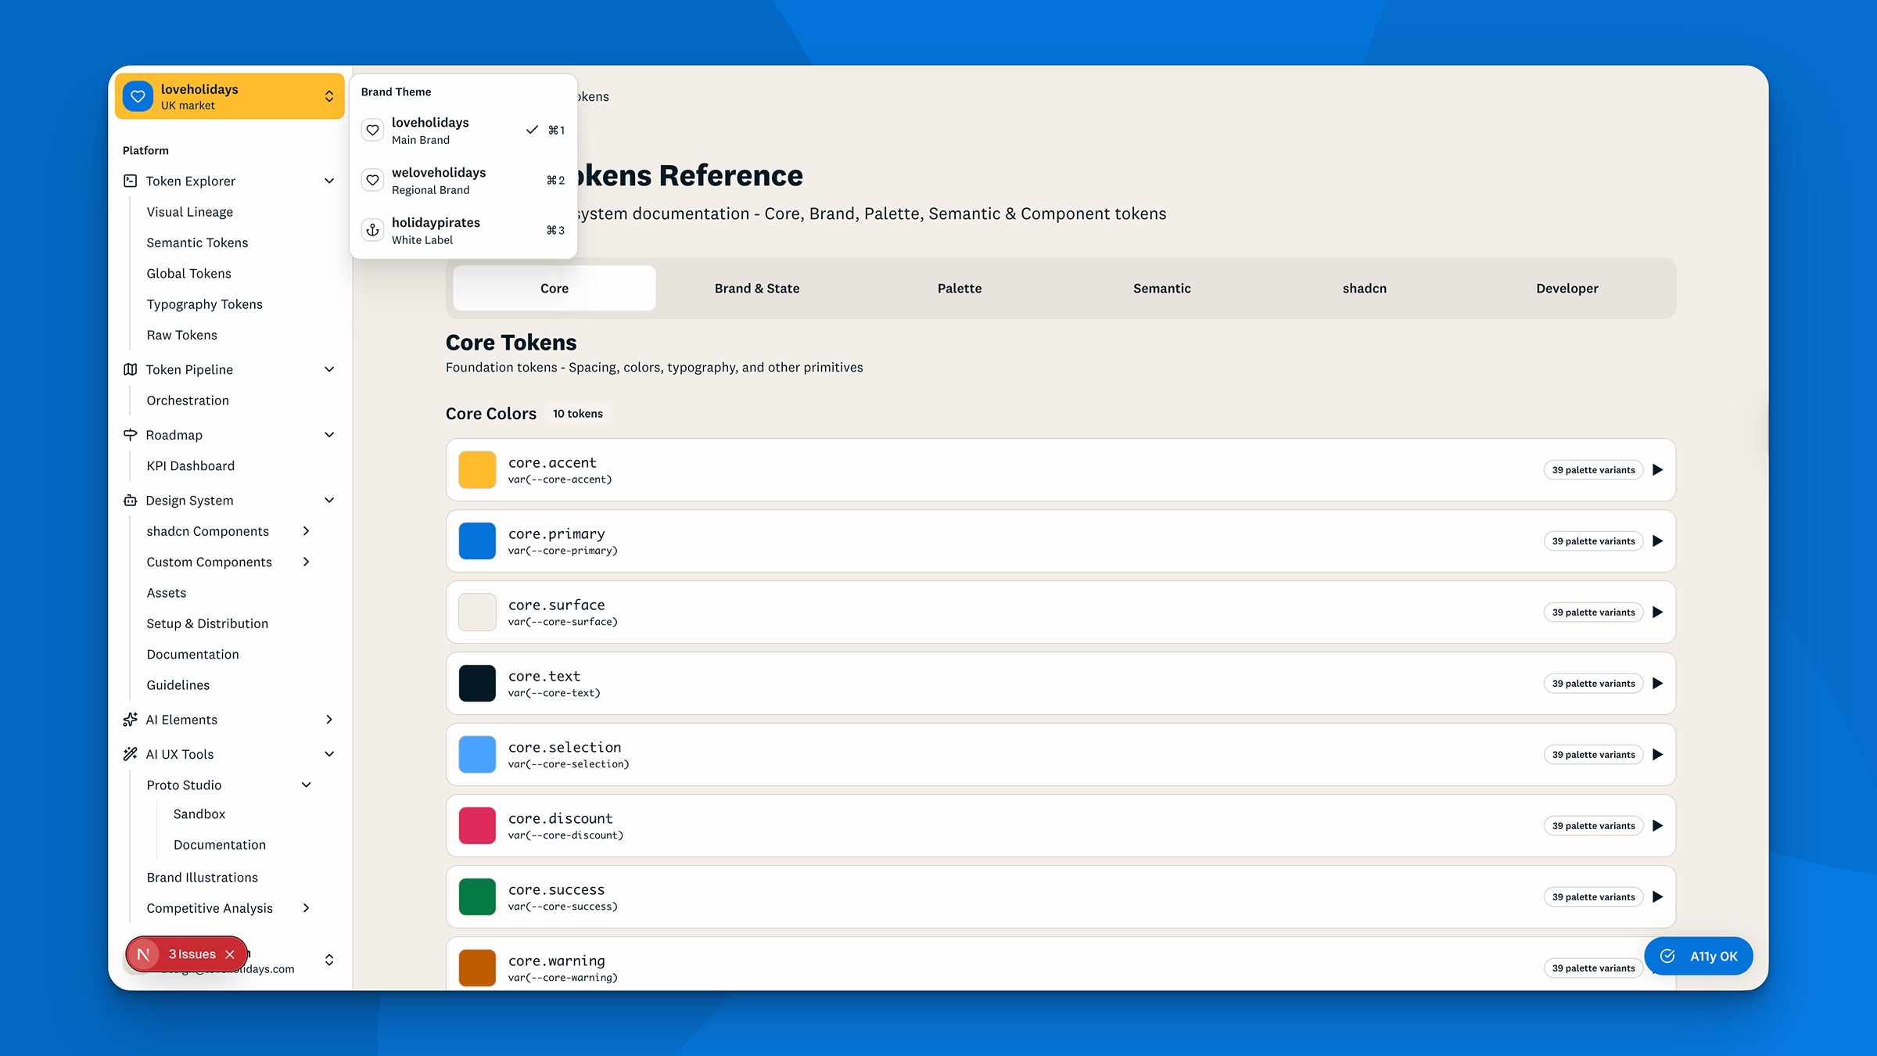Click the Design System robot icon
This screenshot has width=1877, height=1056.
(130, 501)
